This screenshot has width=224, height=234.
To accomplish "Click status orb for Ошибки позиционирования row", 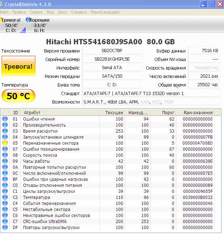I will (5, 149).
